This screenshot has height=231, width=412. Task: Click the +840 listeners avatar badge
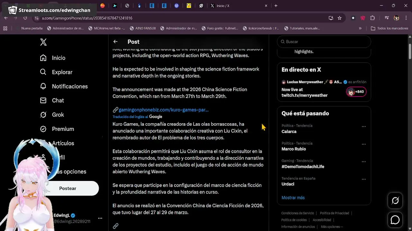(356, 92)
